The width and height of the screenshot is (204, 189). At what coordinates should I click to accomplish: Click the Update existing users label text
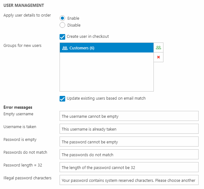click(x=106, y=98)
